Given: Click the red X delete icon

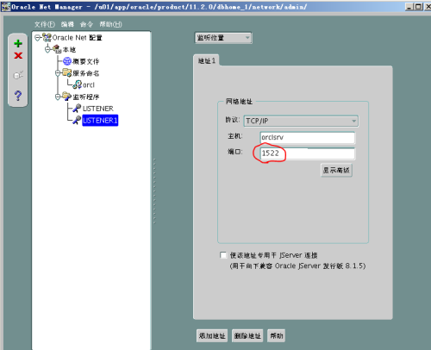Looking at the screenshot, I should 18,55.
